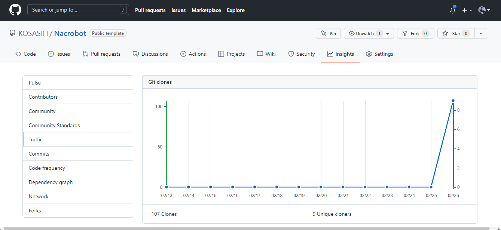Switch to the Settings tab
The image size is (501, 230).
pos(379,54)
